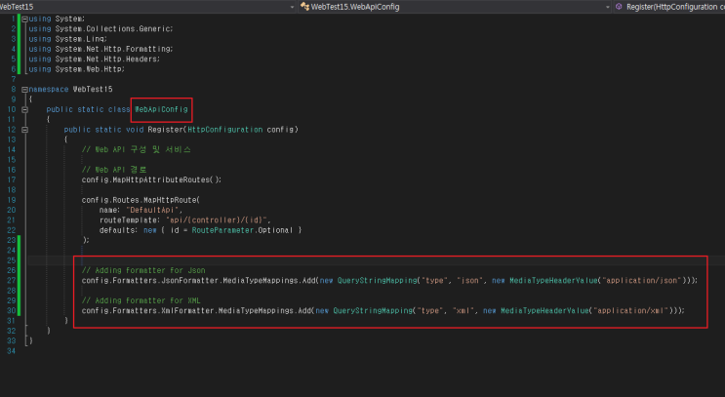Click the "application/json" string
Viewport: 725px width, 397px height.
(641, 281)
